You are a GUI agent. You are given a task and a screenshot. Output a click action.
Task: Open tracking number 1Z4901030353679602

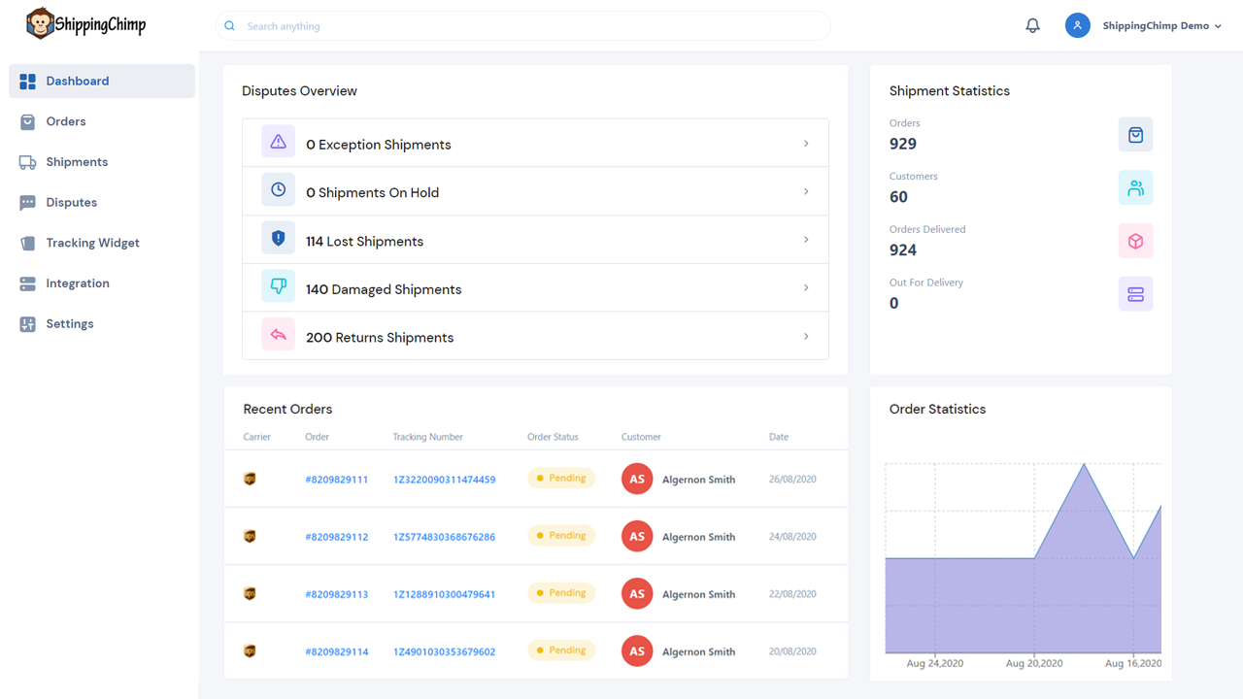coord(444,651)
